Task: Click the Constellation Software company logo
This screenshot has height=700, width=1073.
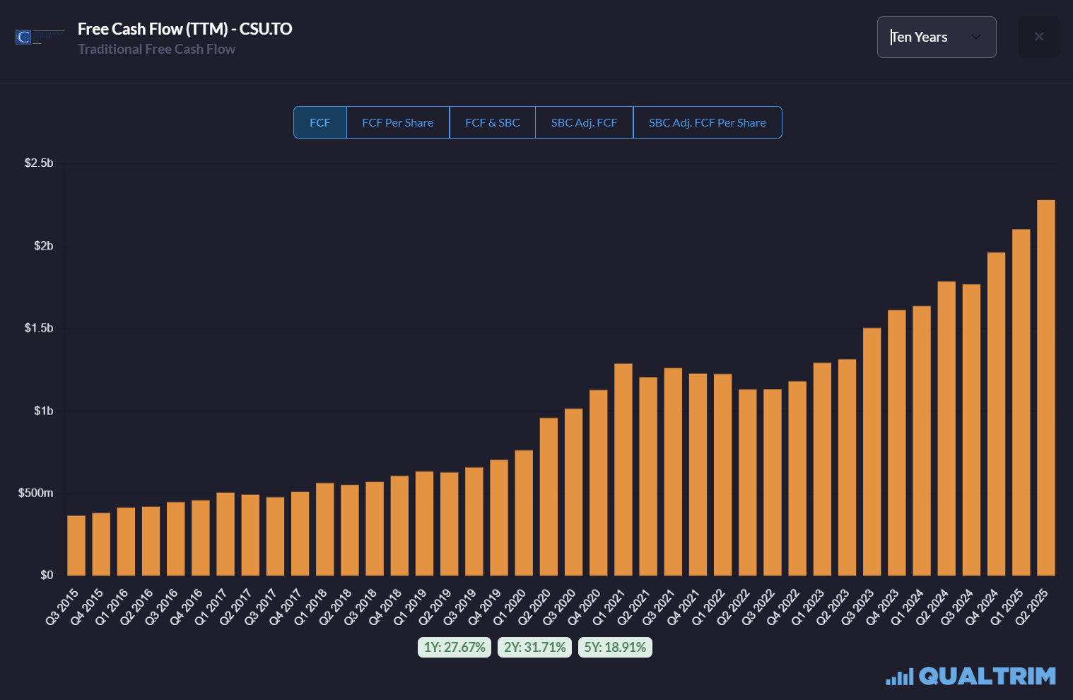Action: 40,37
